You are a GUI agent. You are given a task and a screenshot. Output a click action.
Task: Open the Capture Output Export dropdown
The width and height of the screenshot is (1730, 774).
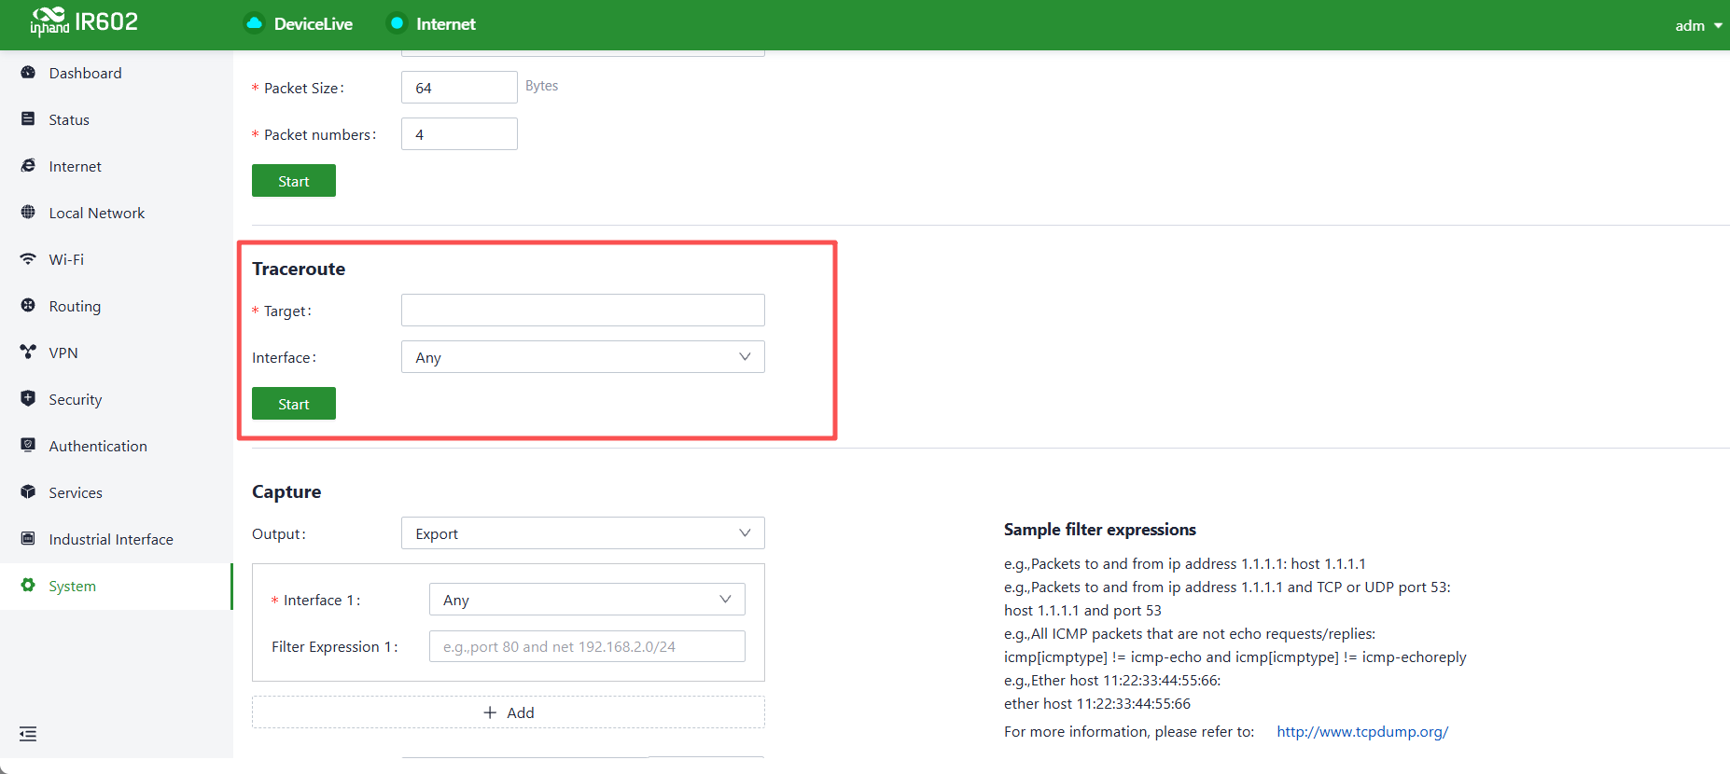pyautogui.click(x=583, y=533)
